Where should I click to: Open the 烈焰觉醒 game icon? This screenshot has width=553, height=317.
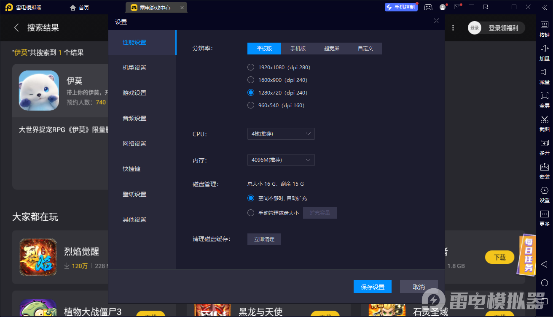(x=38, y=257)
